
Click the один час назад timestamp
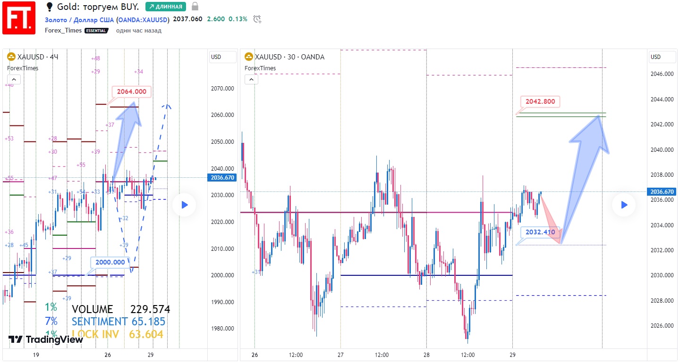pos(139,30)
